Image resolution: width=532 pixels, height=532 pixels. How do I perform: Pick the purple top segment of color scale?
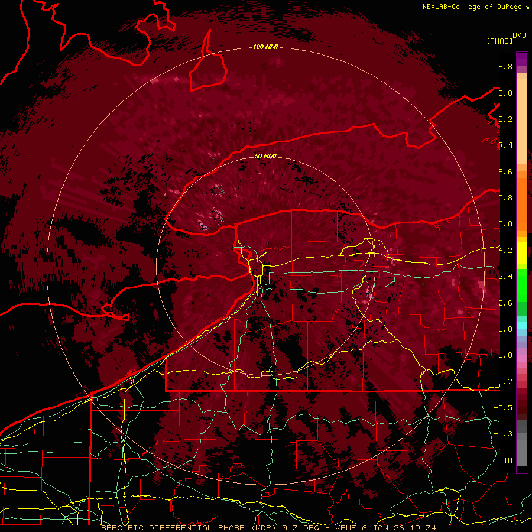point(522,59)
